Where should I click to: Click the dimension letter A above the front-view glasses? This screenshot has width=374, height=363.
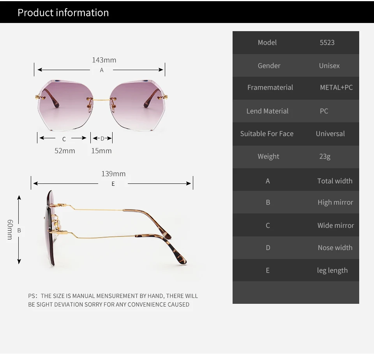pos(102,70)
